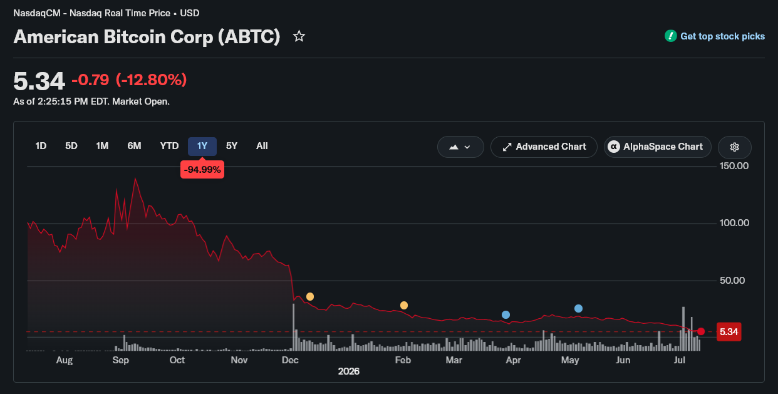Click the NasdaqCM real time price text

pyautogui.click(x=106, y=13)
